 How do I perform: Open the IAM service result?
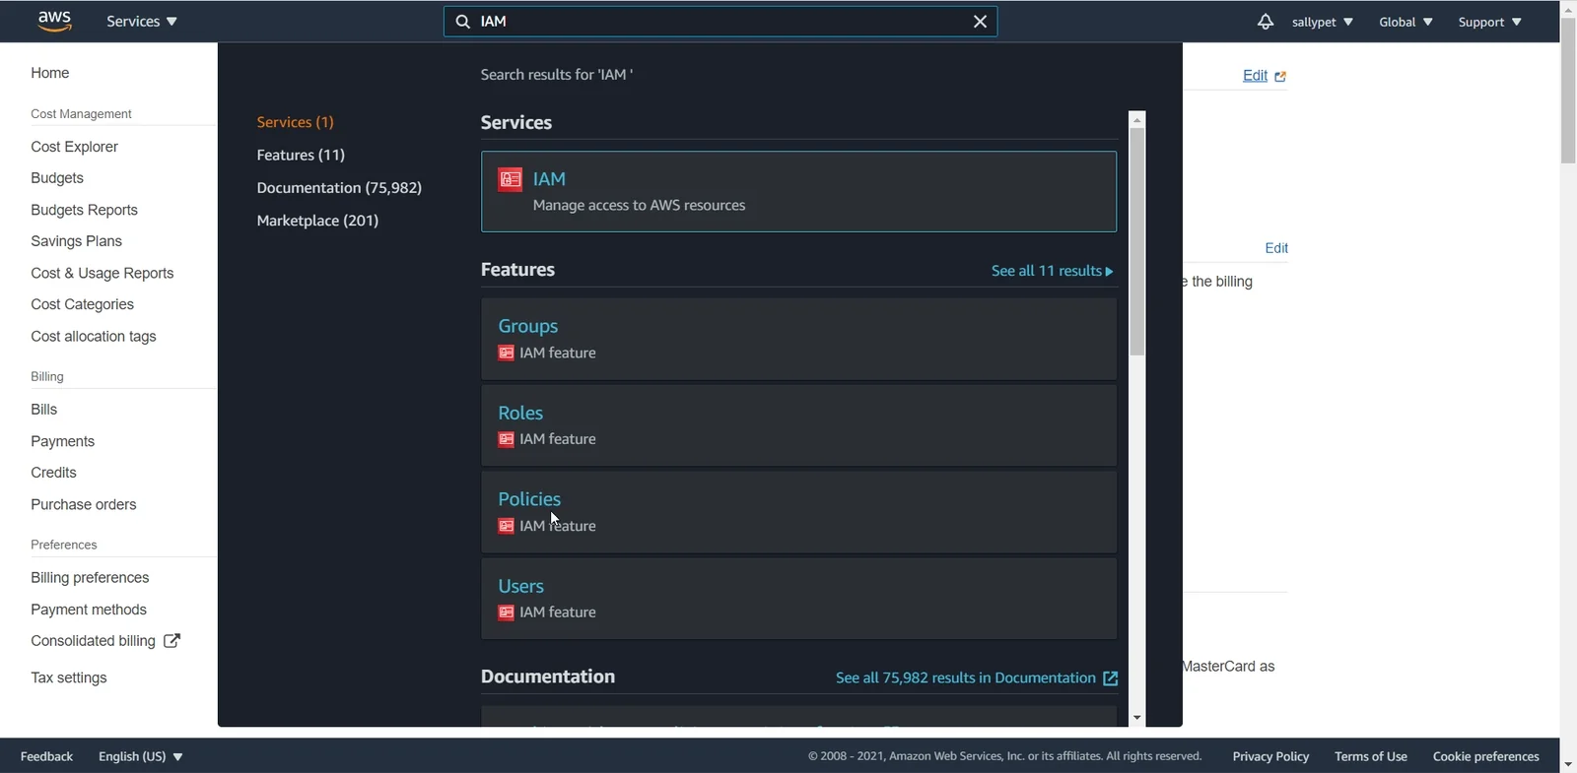point(798,191)
